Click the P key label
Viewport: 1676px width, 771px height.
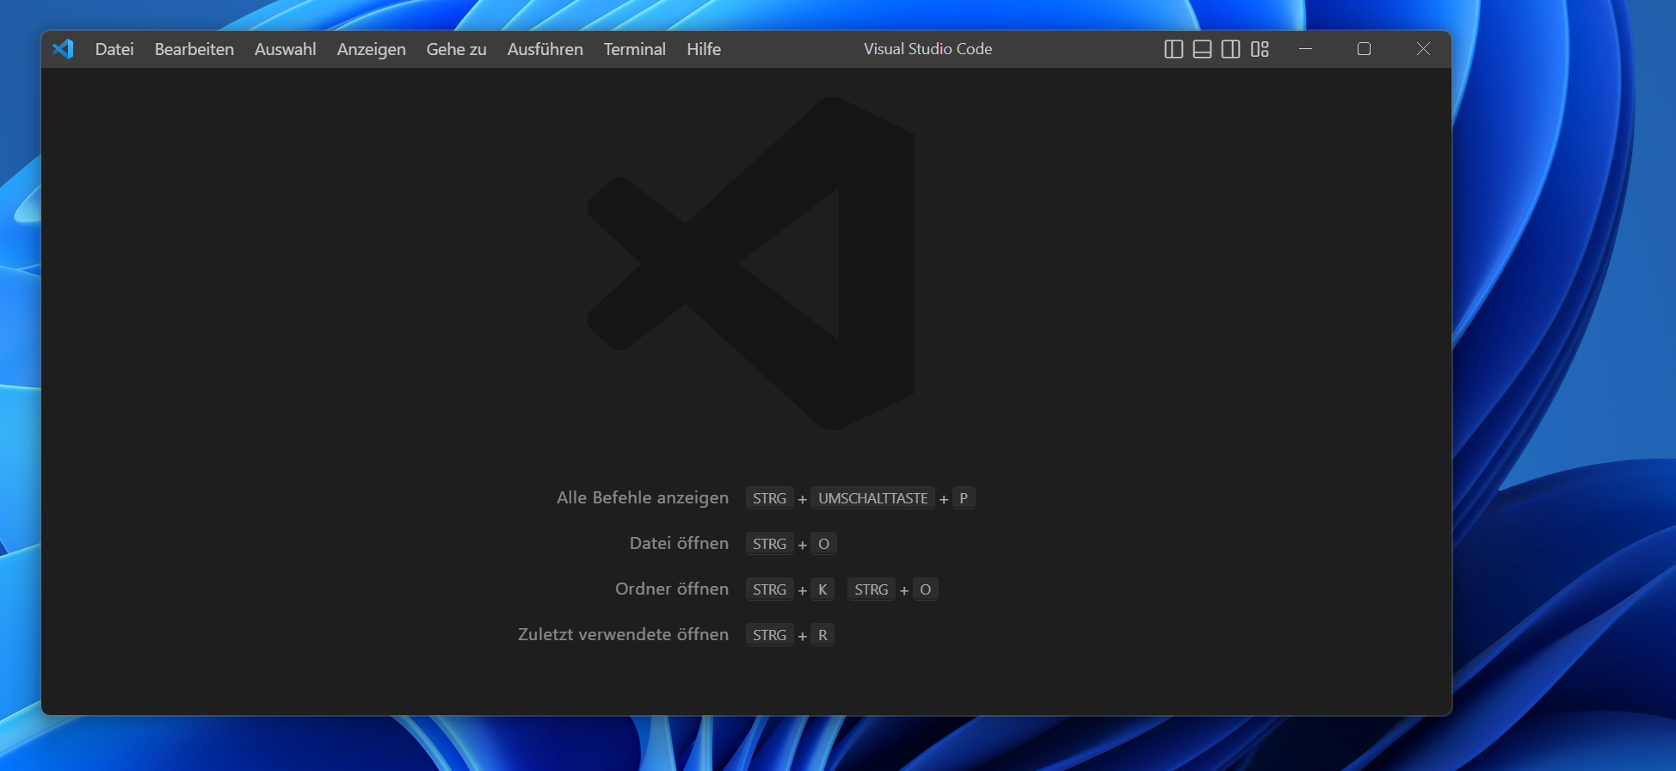[964, 498]
